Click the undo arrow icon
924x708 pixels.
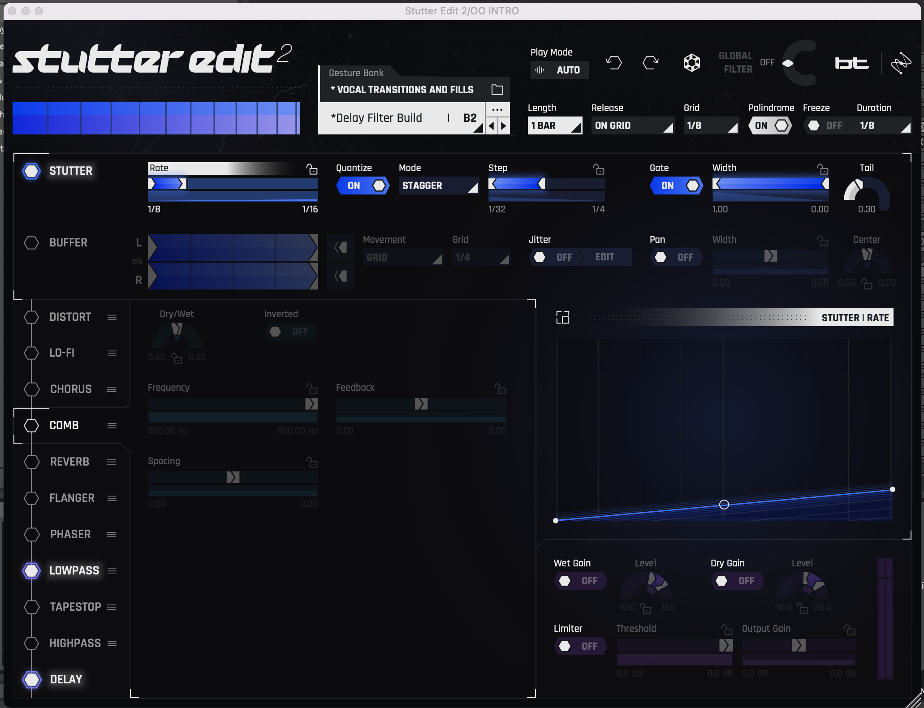[613, 63]
